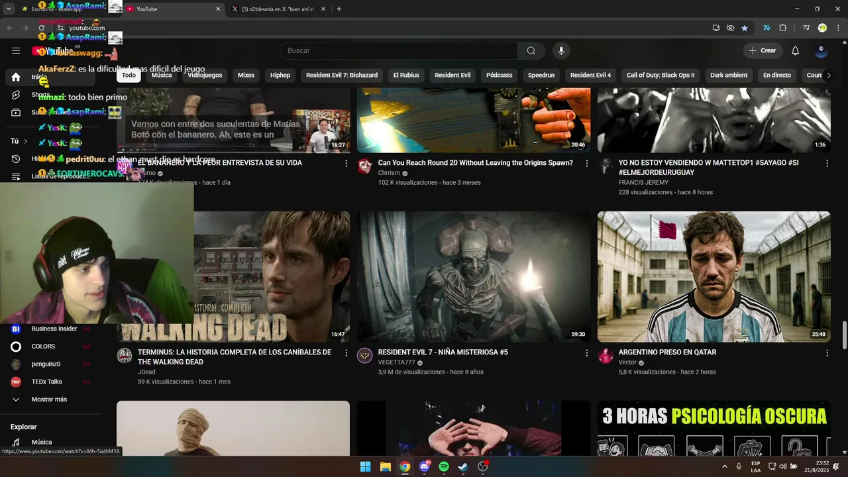Open options for Argentino Preso en Qatar video
The height and width of the screenshot is (477, 848).
827,353
